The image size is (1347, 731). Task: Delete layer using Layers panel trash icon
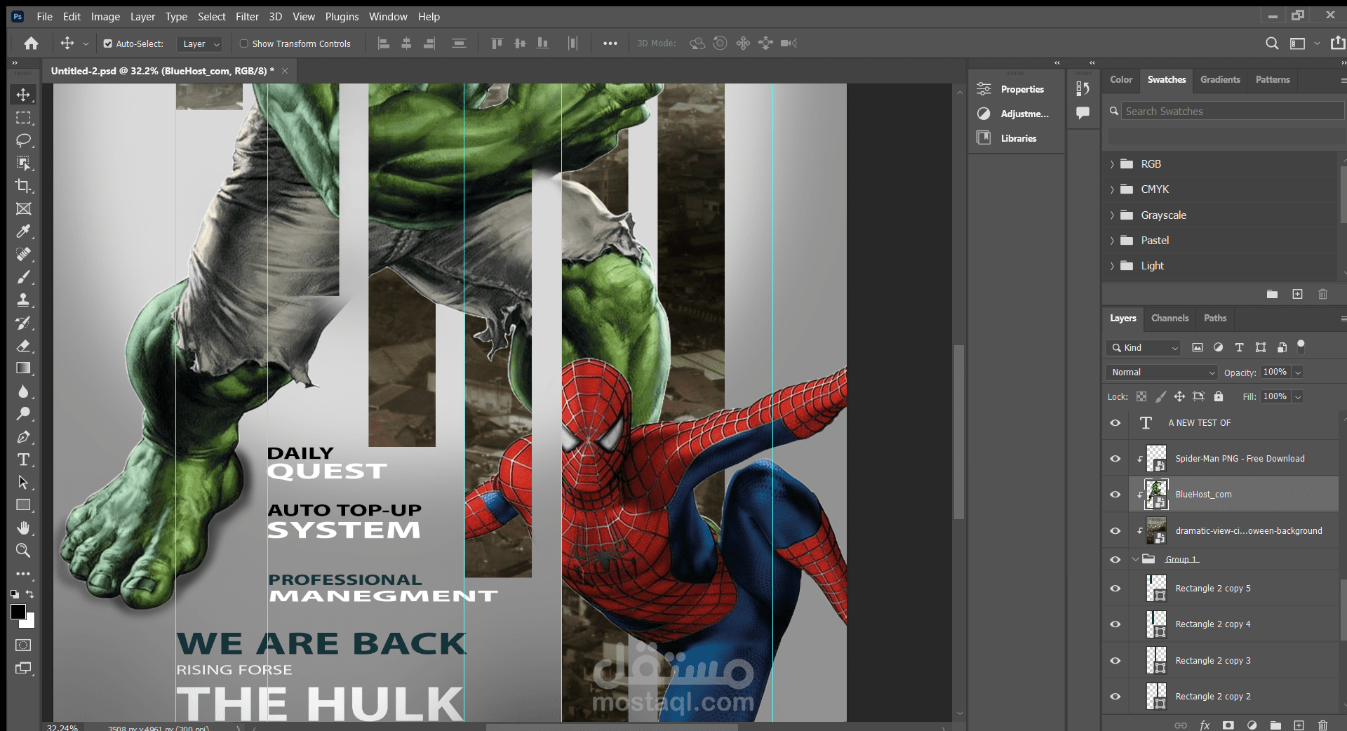pos(1322,725)
